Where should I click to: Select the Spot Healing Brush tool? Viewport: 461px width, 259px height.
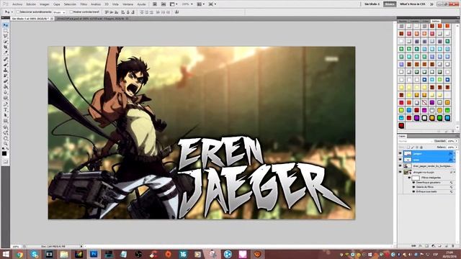5,60
